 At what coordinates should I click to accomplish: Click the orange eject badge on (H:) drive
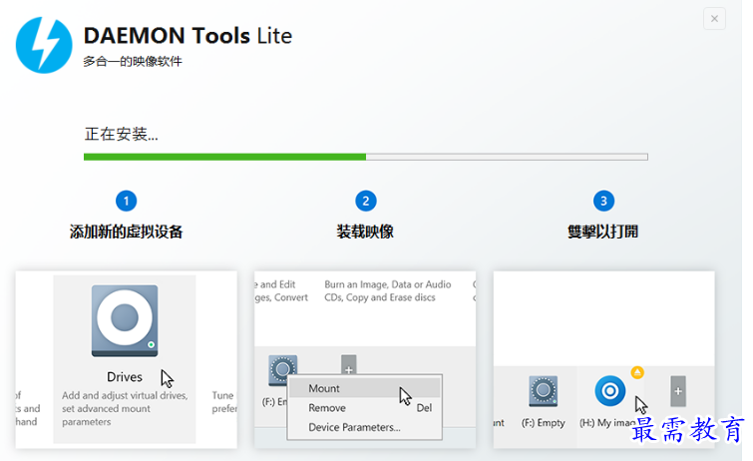click(x=637, y=372)
